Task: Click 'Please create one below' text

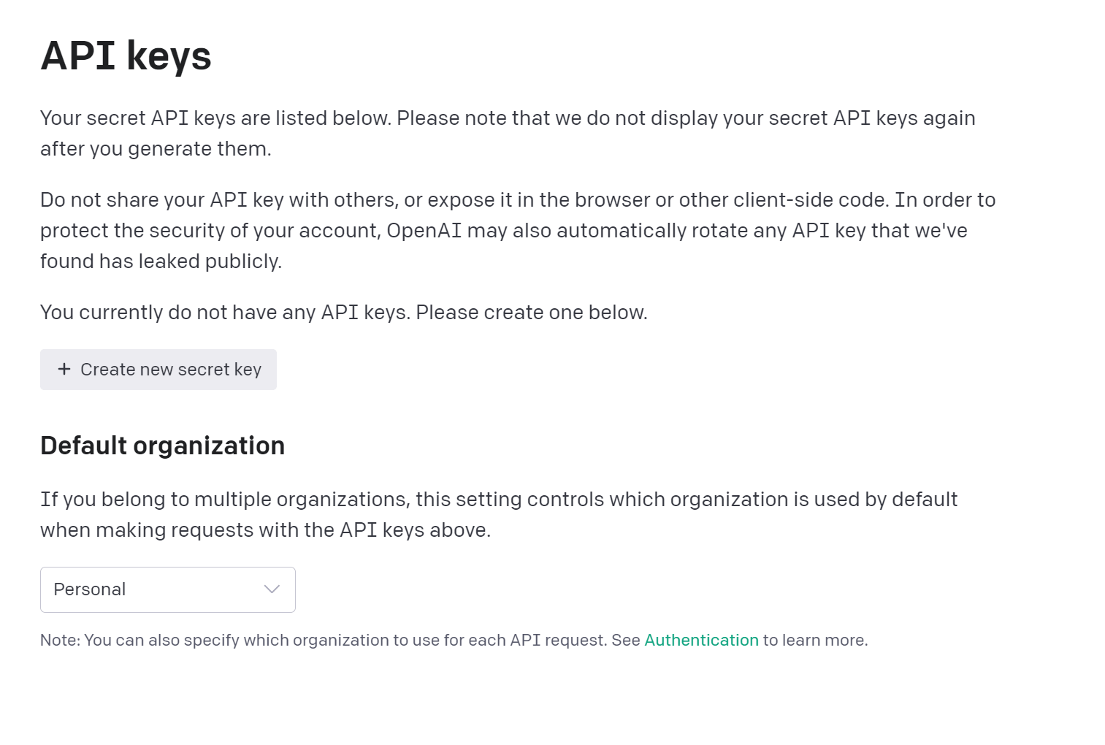Action: (x=532, y=313)
